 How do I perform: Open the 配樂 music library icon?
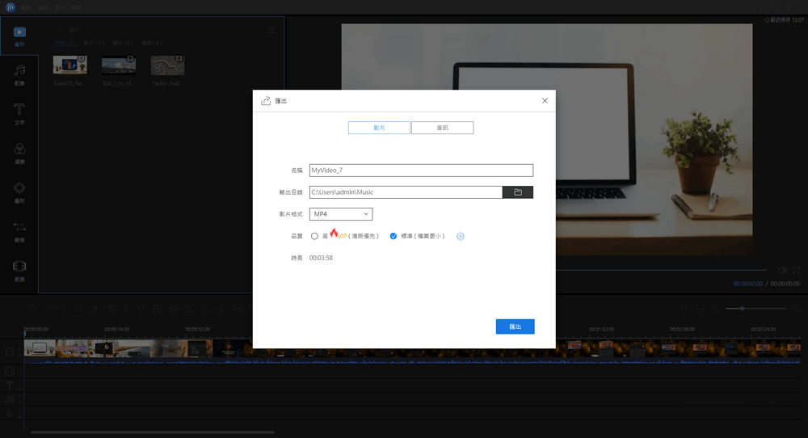[x=19, y=74]
